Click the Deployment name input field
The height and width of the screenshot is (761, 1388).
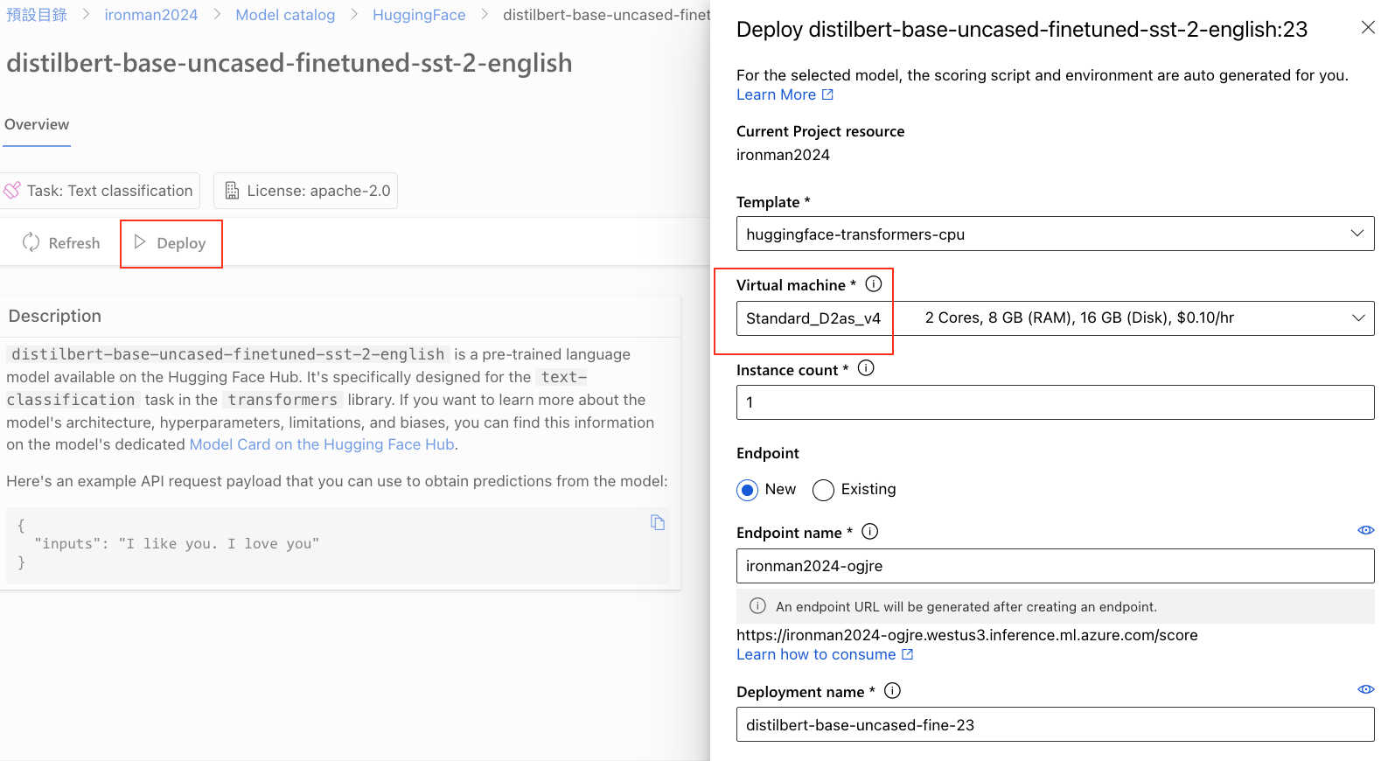click(1055, 724)
